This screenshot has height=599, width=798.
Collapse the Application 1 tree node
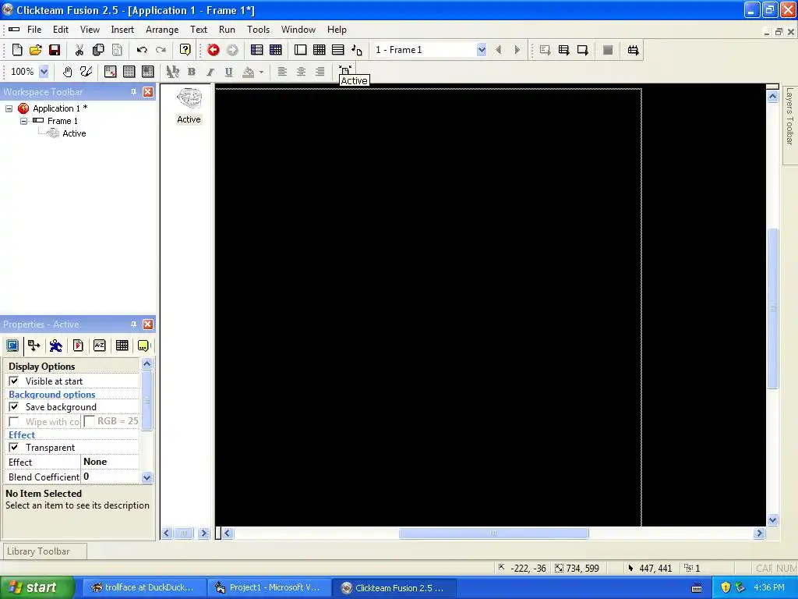(x=9, y=108)
